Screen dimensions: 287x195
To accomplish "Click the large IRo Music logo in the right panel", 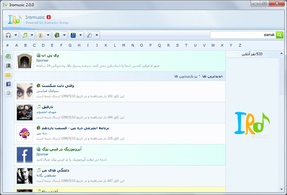I will coord(252,125).
